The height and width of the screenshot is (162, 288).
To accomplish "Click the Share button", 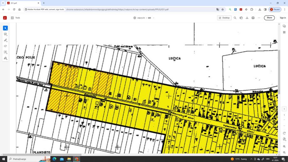I will click(x=269, y=18).
